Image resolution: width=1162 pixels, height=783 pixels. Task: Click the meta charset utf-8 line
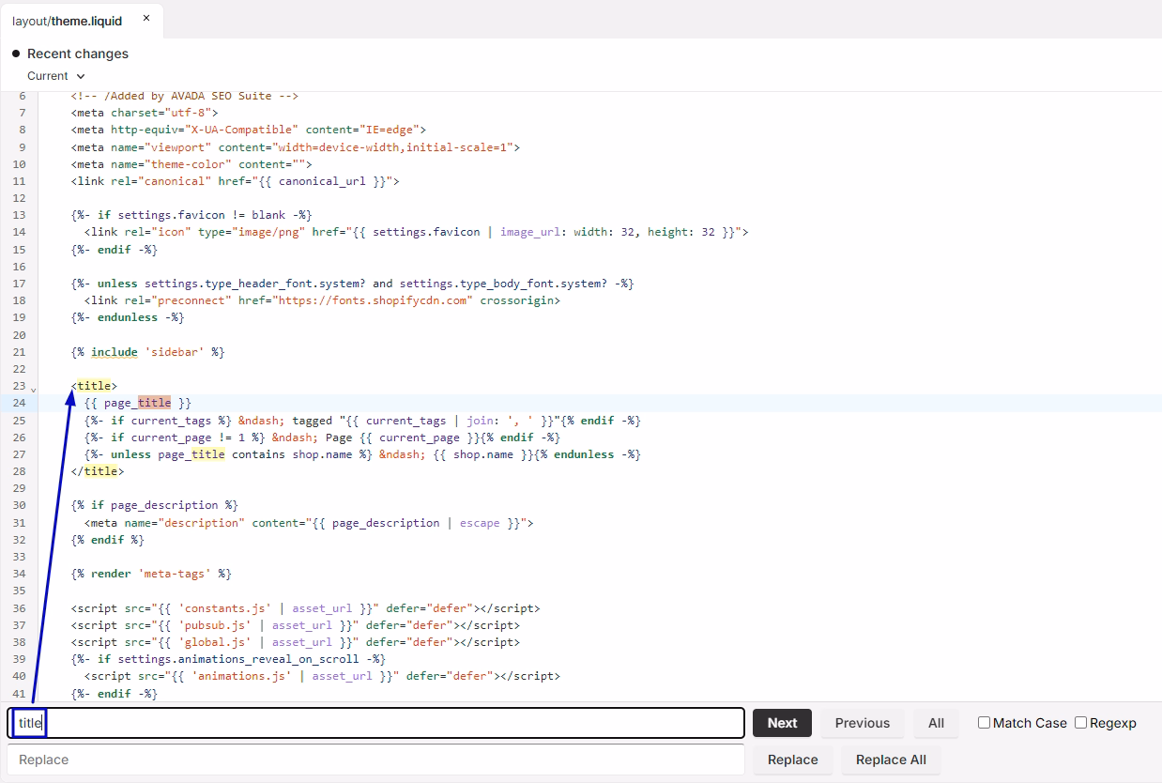click(145, 113)
